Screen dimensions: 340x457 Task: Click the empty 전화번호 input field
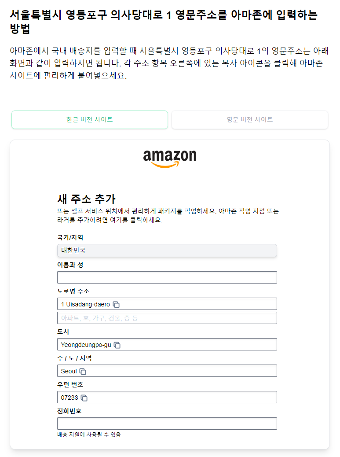[x=167, y=423]
